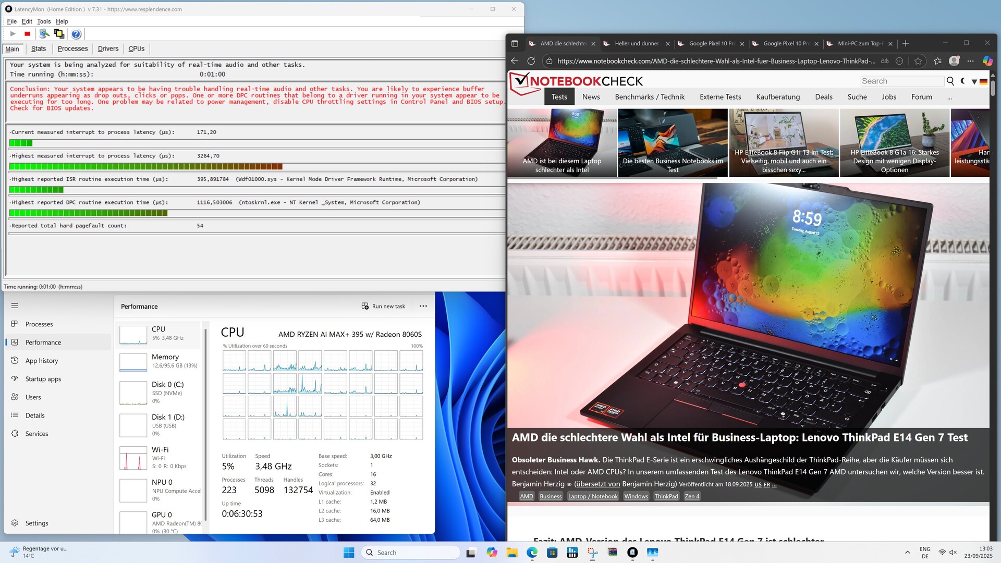The height and width of the screenshot is (563, 1001).
Task: Open the ThinkPad tag link
Action: pos(666,496)
